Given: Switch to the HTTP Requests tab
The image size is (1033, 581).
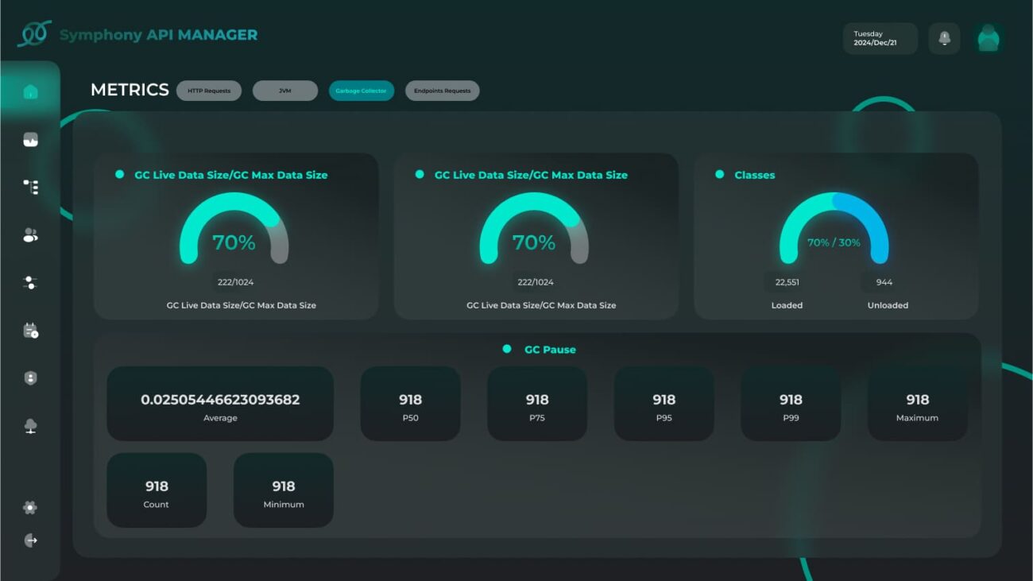Looking at the screenshot, I should [209, 91].
